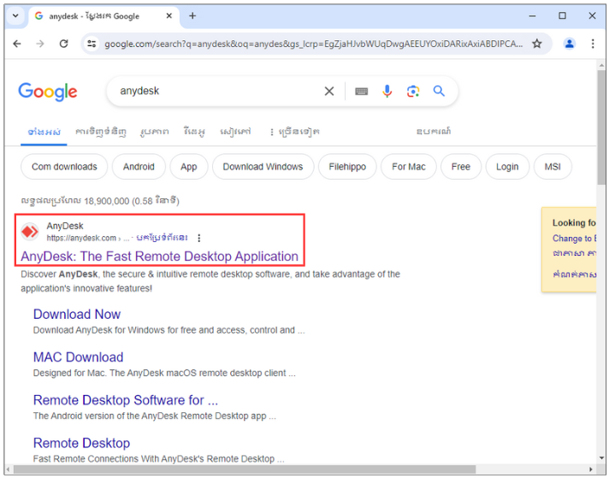
Task: Click the scrollbar down arrow
Action: [x=601, y=459]
